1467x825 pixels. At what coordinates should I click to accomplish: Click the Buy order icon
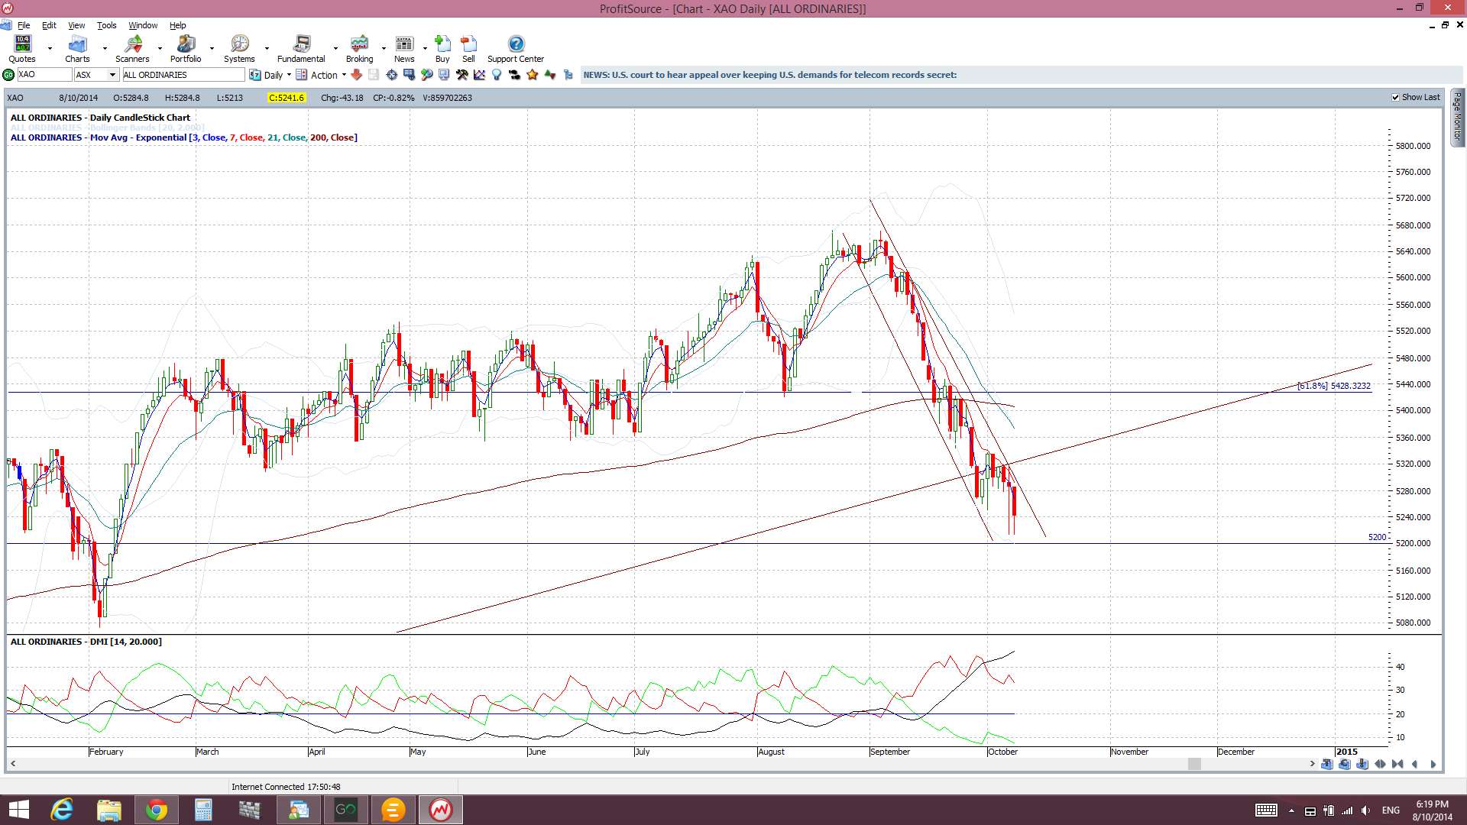click(442, 49)
